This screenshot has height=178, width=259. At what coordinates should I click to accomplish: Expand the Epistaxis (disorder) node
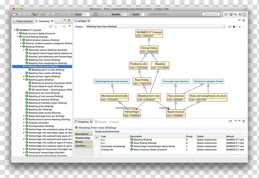pos(24,123)
